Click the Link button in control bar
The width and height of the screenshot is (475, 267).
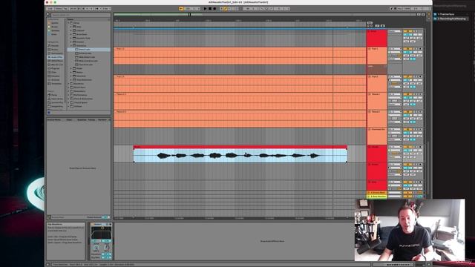tap(50, 9)
